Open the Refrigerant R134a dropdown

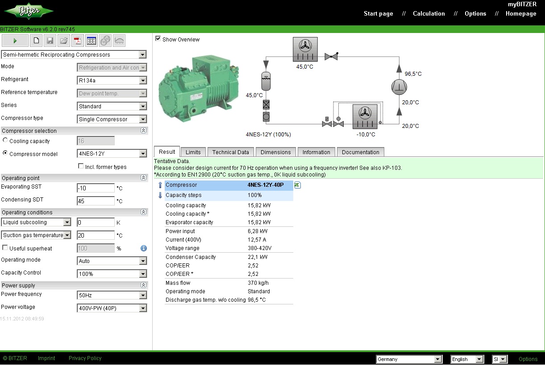112,81
